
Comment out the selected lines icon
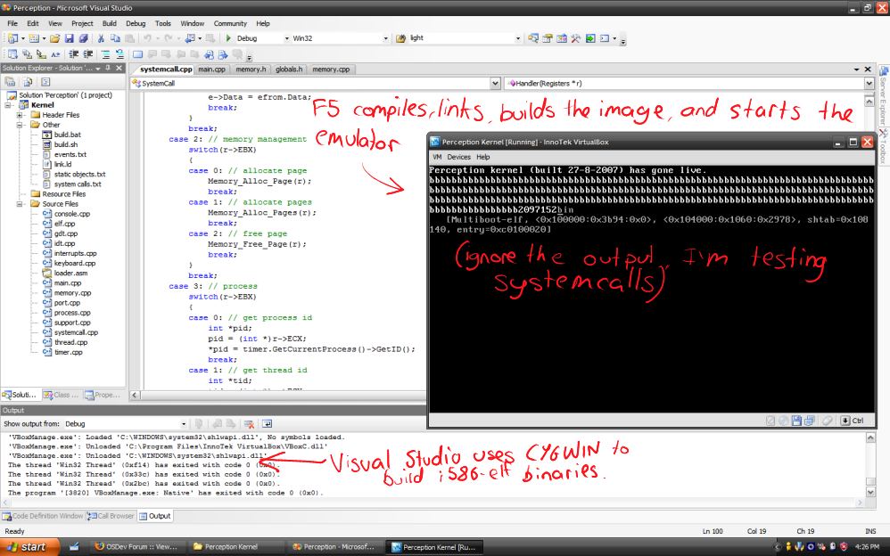[x=105, y=54]
